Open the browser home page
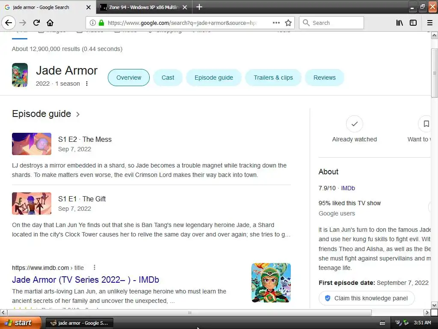The width and height of the screenshot is (438, 329). tap(50, 23)
